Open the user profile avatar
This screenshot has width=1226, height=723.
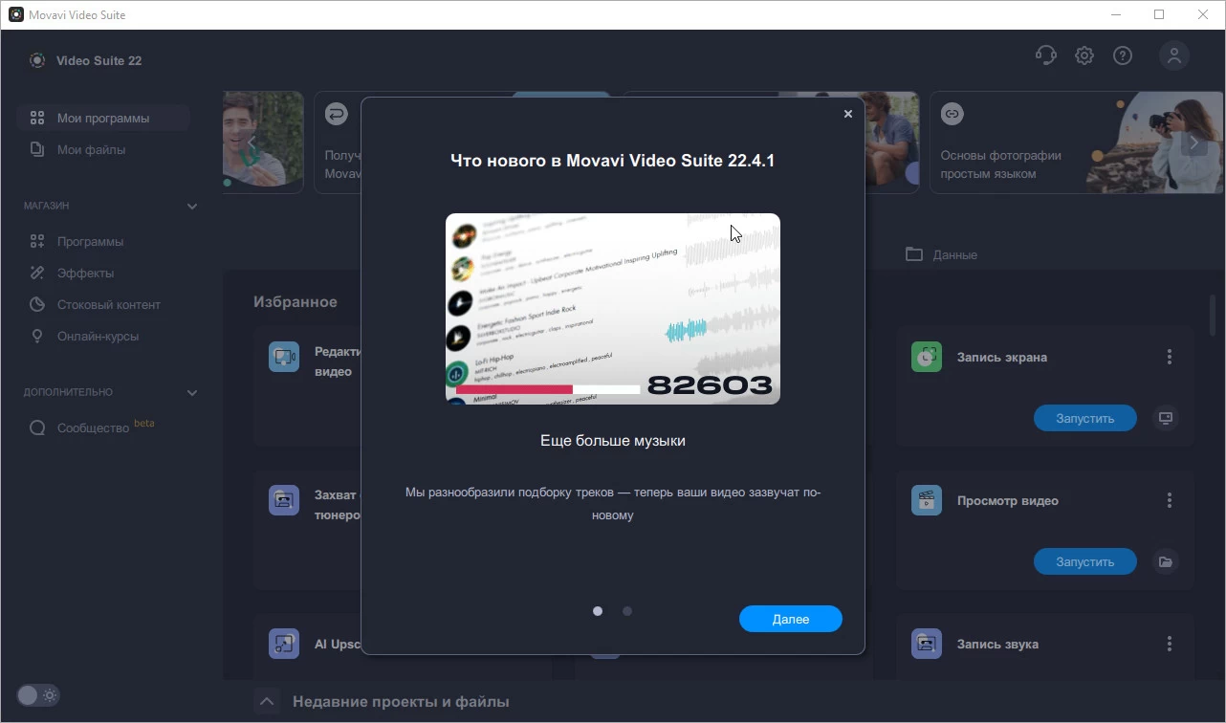point(1174,55)
